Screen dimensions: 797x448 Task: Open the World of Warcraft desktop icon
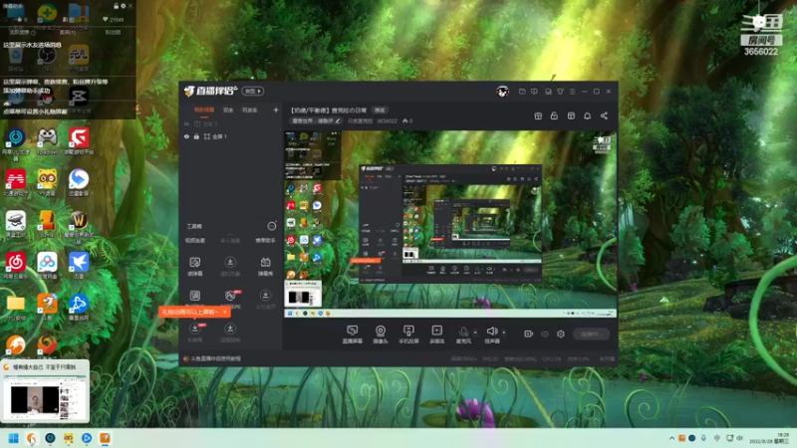click(79, 225)
